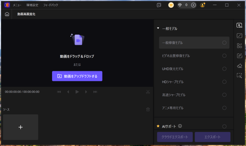Open the curve adjustment tool in sidebar
The width and height of the screenshot is (246, 146).
239,35
